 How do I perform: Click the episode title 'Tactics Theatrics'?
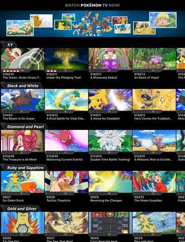tap(59, 201)
